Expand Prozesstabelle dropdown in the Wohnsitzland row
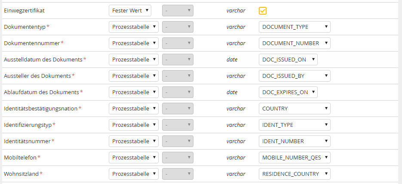The height and width of the screenshot is (184, 402). [x=134, y=174]
